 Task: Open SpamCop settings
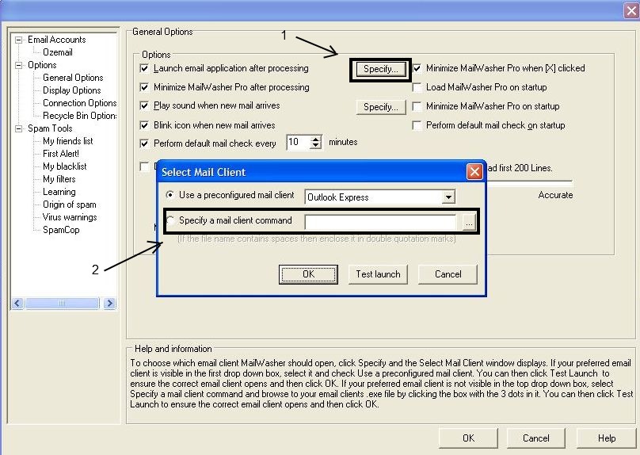[x=61, y=230]
